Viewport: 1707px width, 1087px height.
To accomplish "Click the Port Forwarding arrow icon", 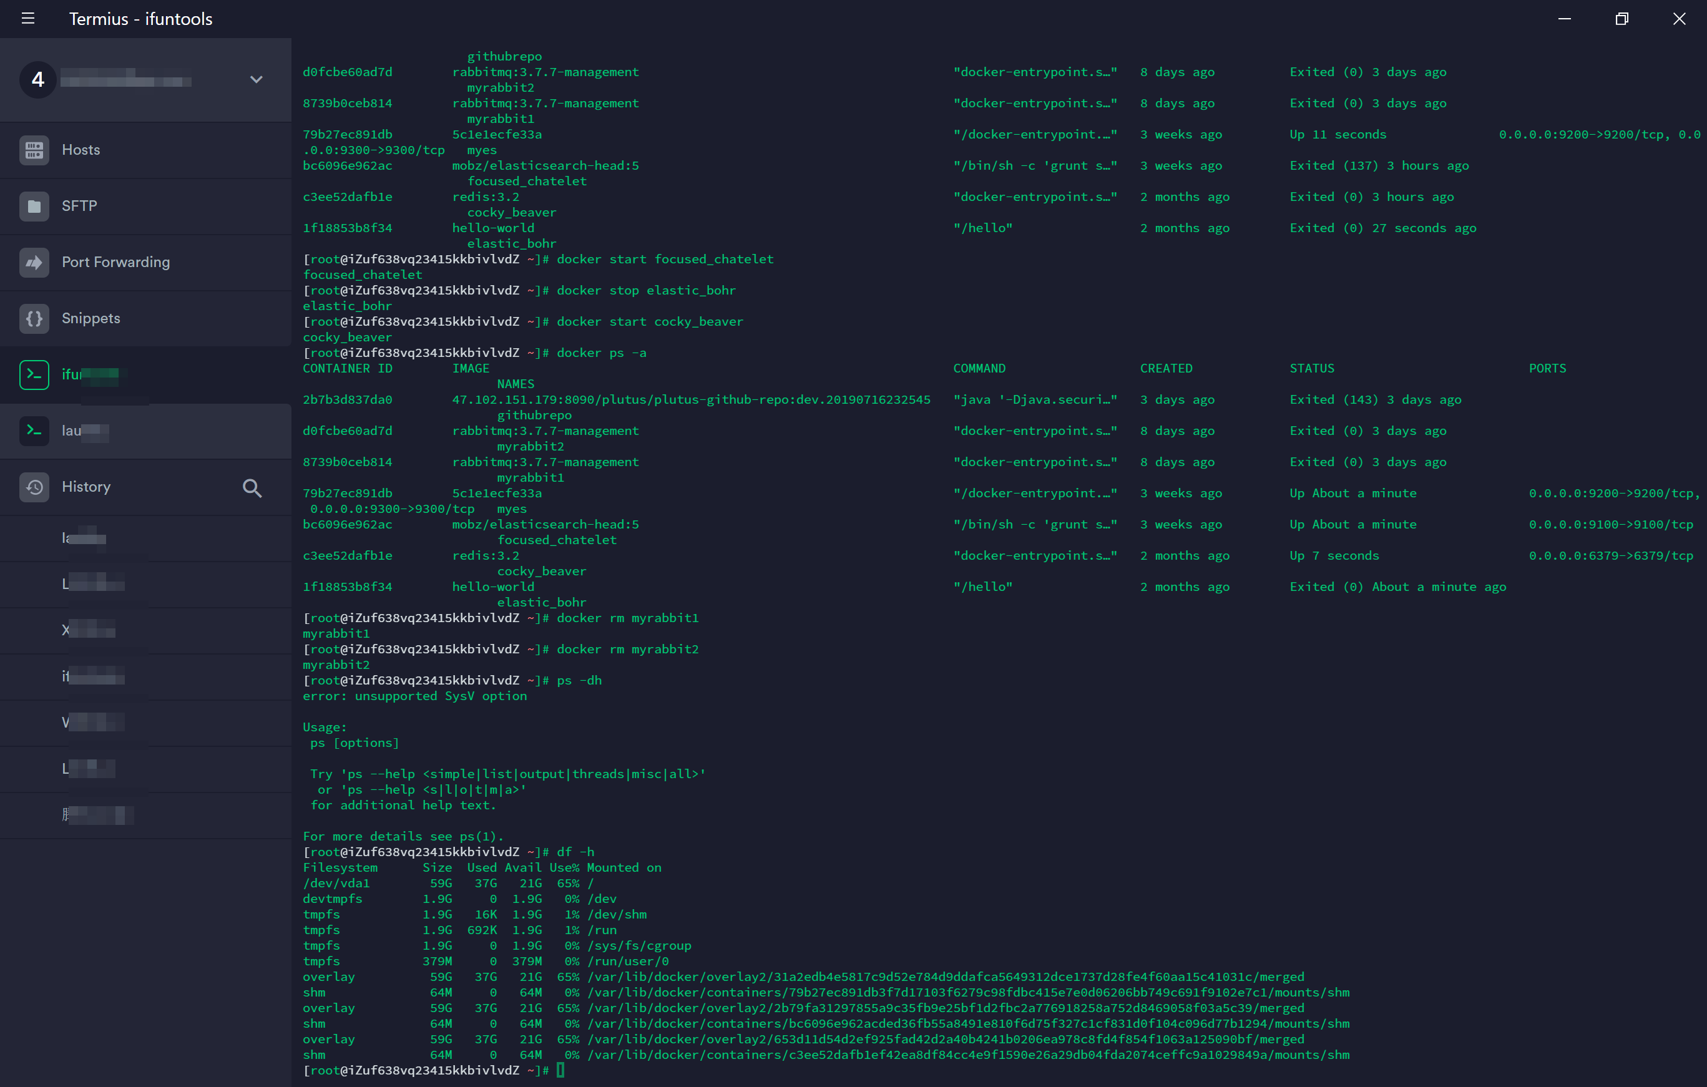I will (x=34, y=262).
